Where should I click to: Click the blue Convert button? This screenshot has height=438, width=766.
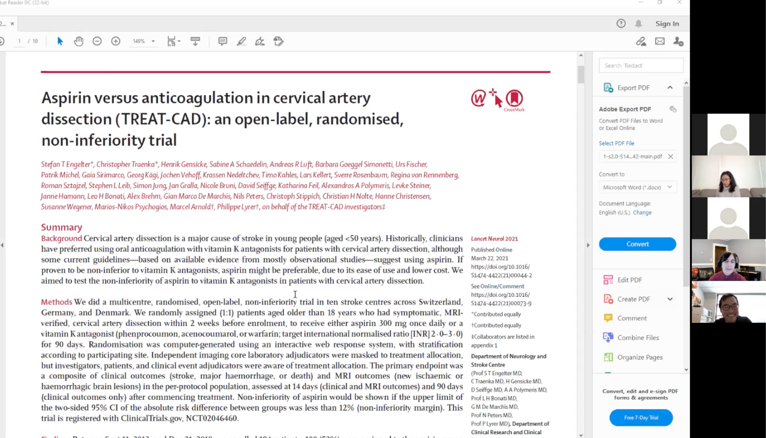[x=637, y=244]
